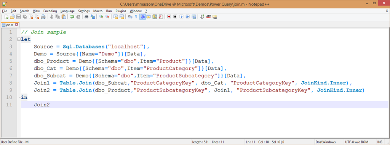Click the 'in' keyword on line 10
Viewport: 390px width, 145px height.
point(24,97)
